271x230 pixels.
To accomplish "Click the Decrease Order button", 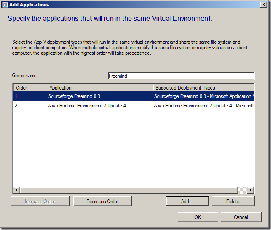I will tap(103, 201).
